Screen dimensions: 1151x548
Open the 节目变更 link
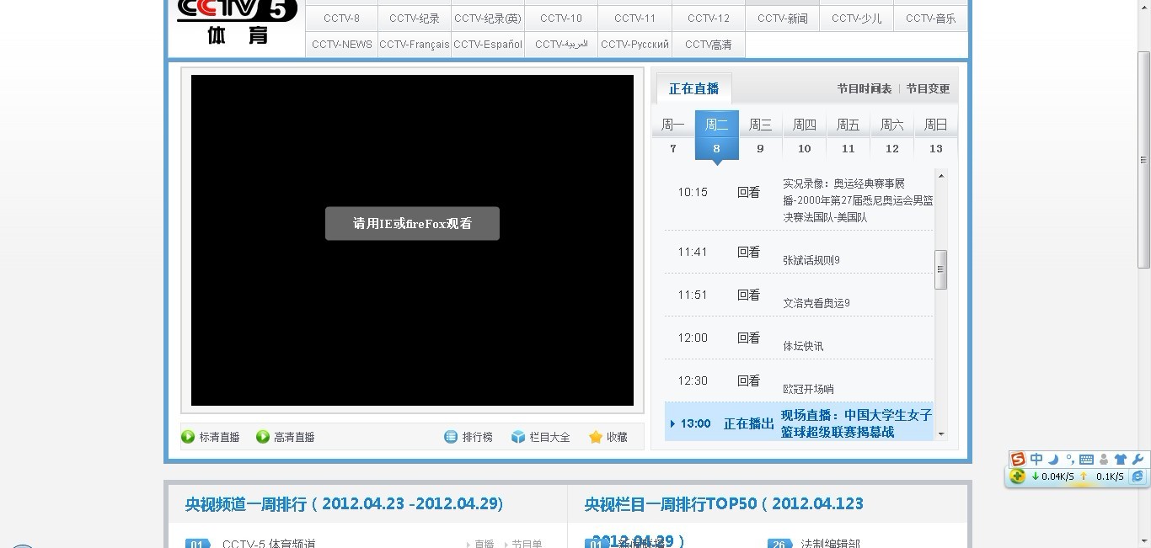coord(928,88)
